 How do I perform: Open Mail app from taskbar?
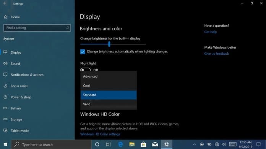(155, 144)
